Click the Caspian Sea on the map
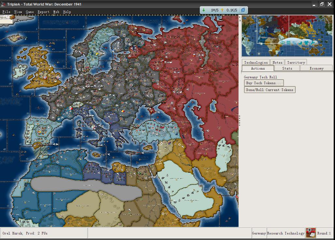The image size is (335, 240). tap(193, 119)
